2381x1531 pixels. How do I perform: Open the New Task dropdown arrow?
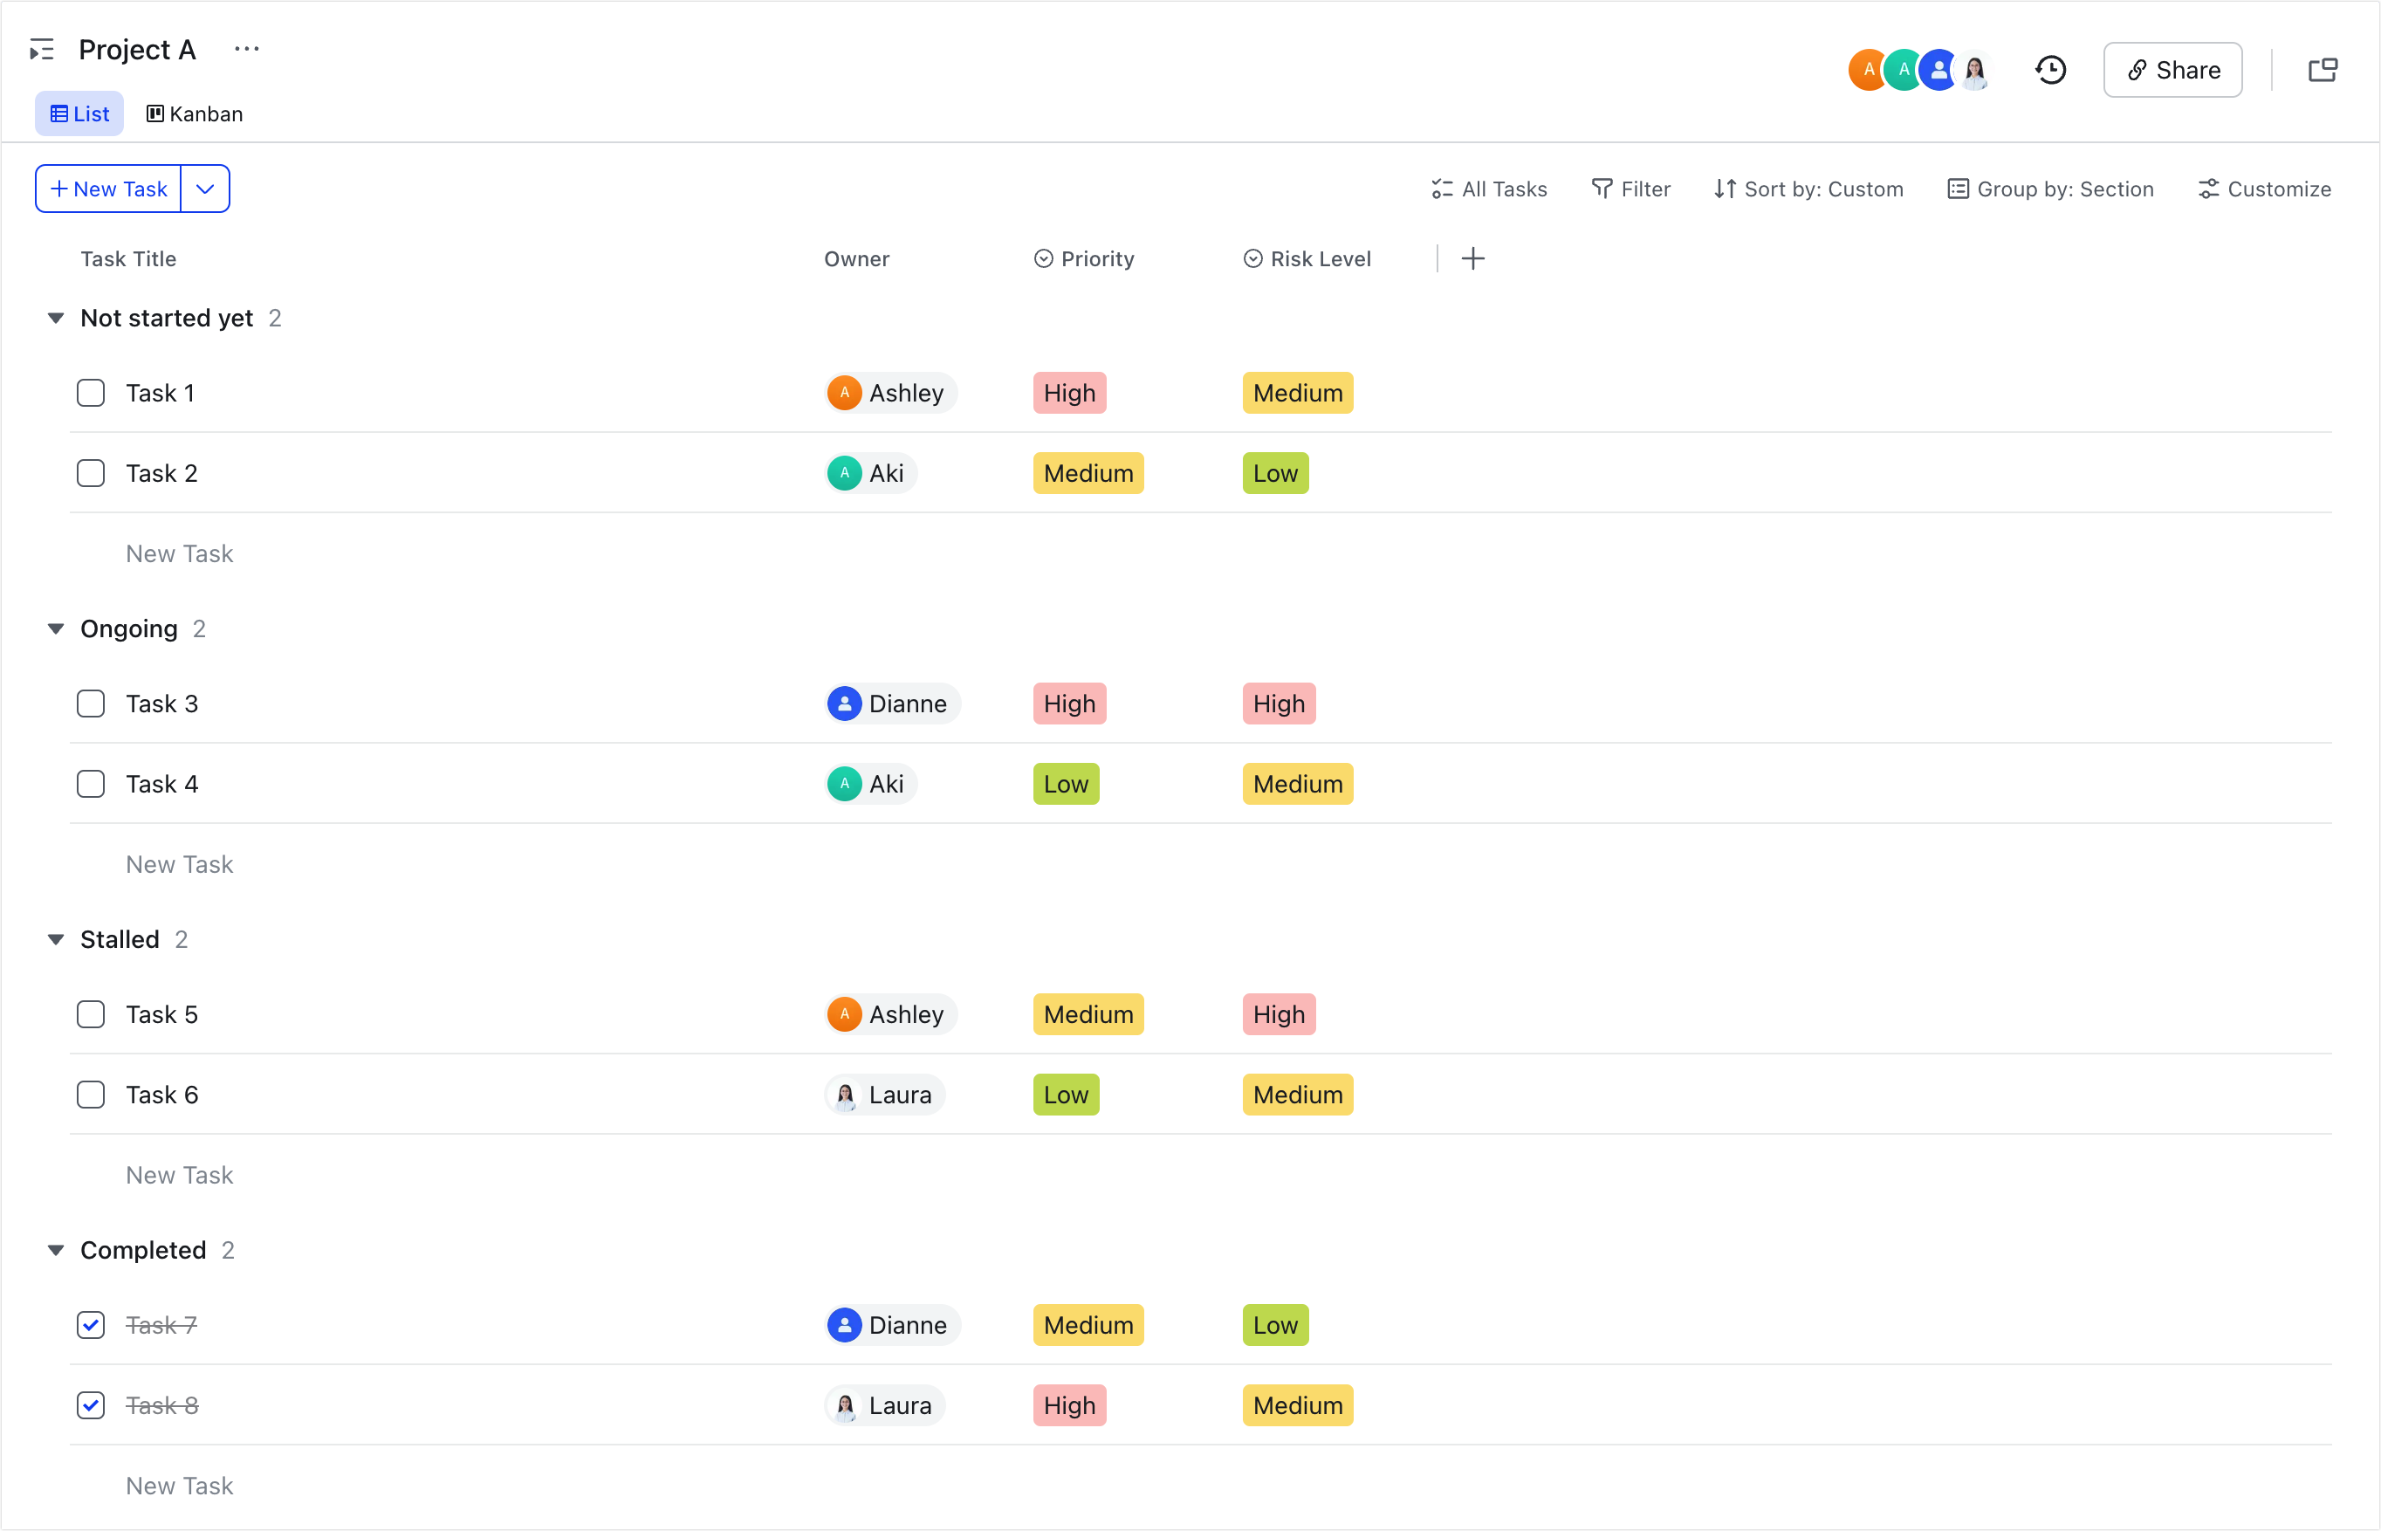click(206, 188)
